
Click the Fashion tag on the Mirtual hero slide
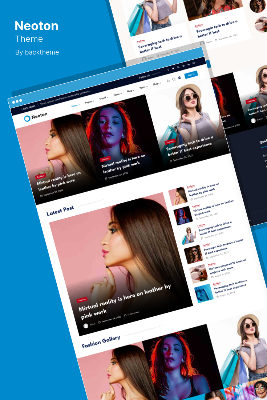click(x=41, y=176)
